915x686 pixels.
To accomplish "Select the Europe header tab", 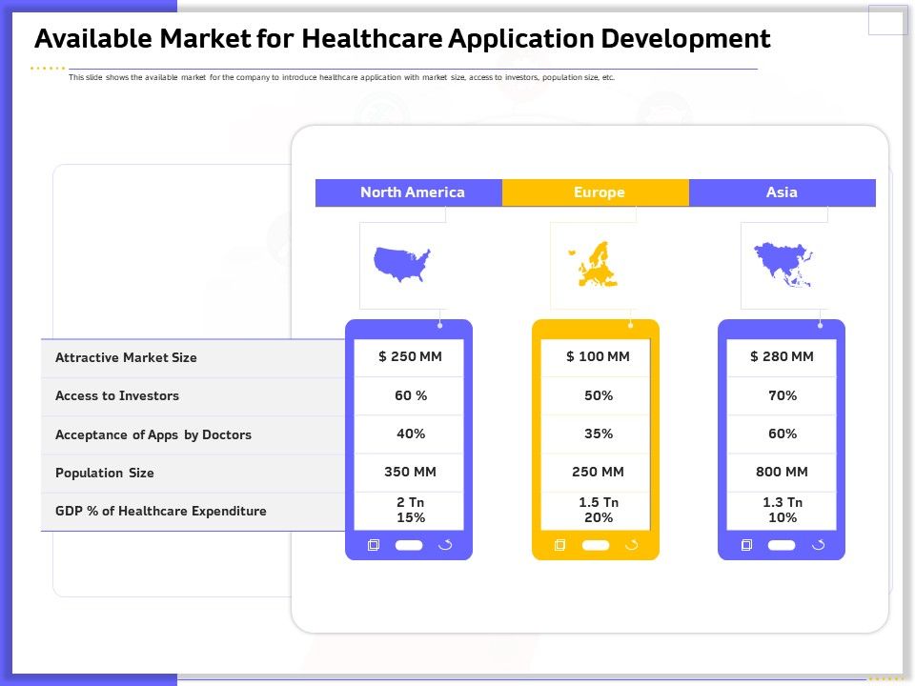I will (x=596, y=192).
